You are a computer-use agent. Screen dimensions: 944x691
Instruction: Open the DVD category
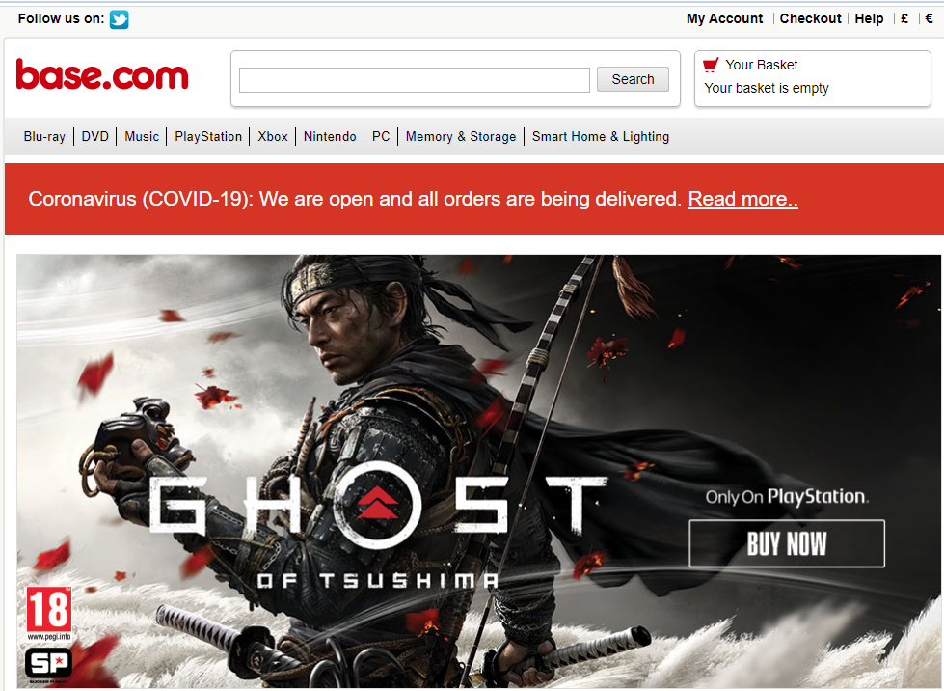tap(95, 137)
